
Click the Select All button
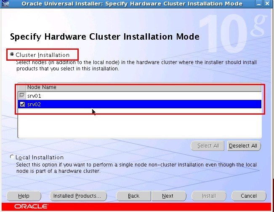[207, 146]
